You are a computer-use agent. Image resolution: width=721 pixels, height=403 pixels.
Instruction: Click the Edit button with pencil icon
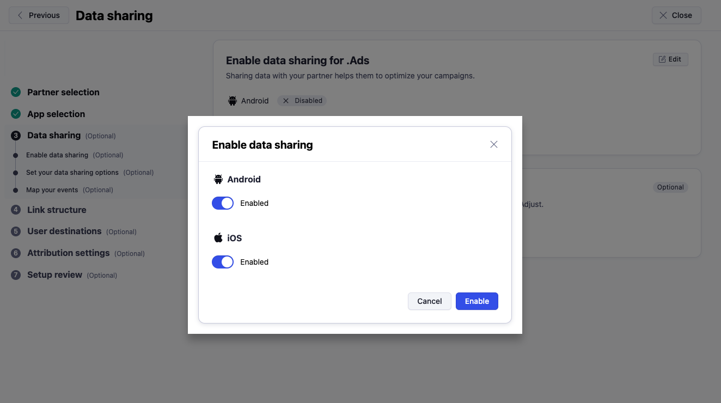[670, 59]
